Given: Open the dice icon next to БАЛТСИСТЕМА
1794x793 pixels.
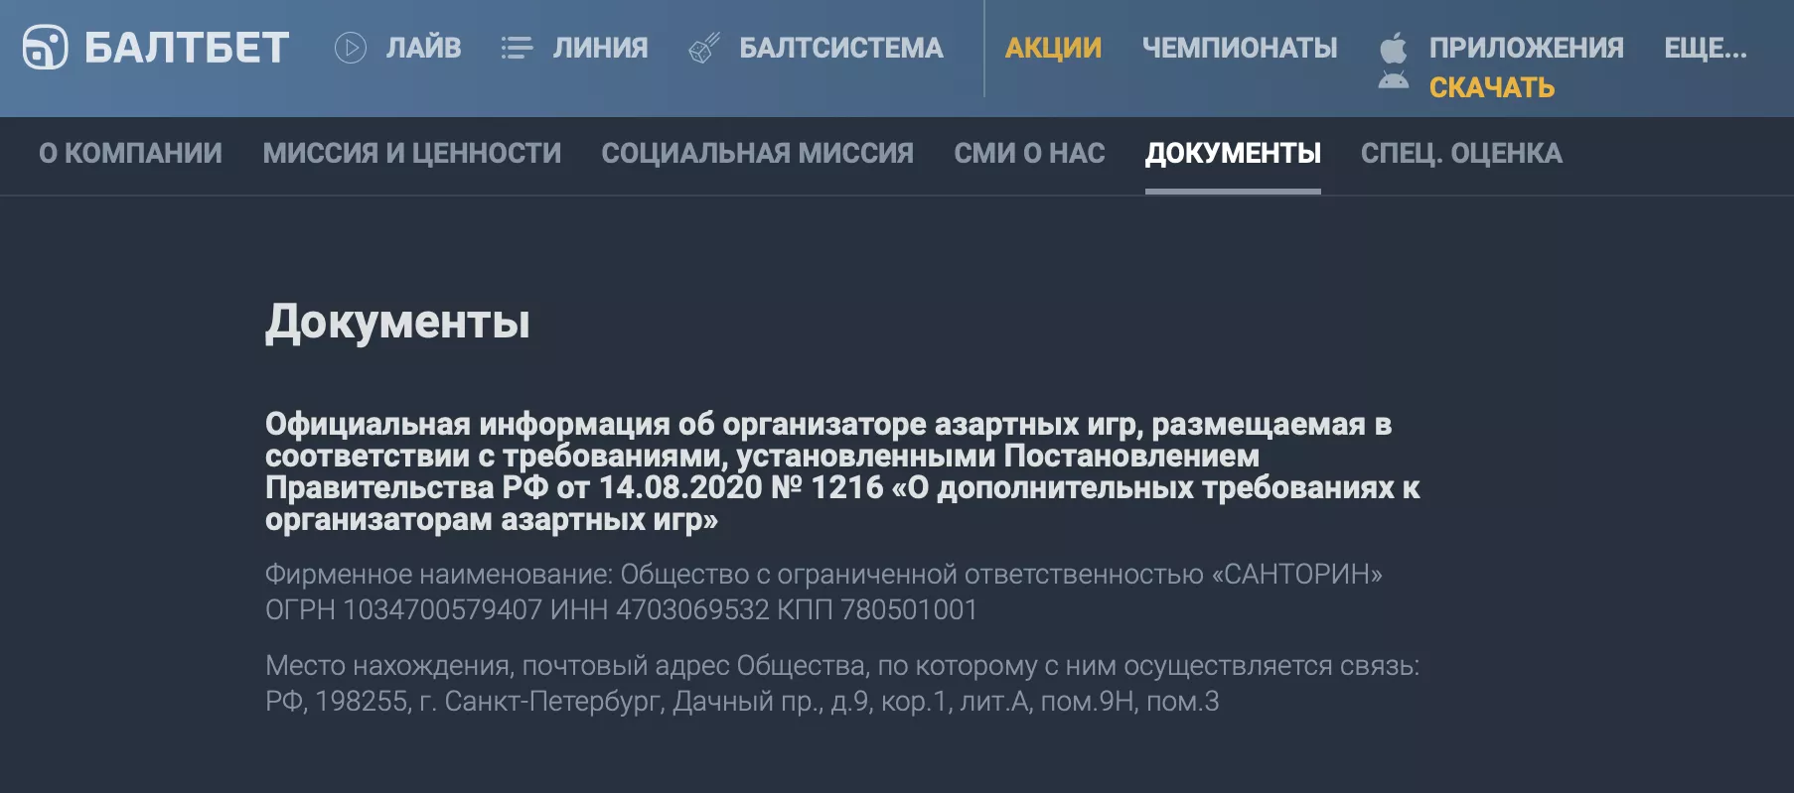Looking at the screenshot, I should tap(706, 46).
